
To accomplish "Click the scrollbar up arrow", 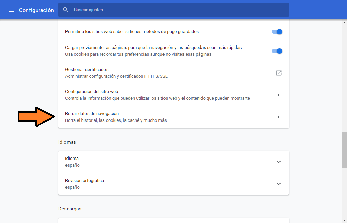I will point(344,22).
